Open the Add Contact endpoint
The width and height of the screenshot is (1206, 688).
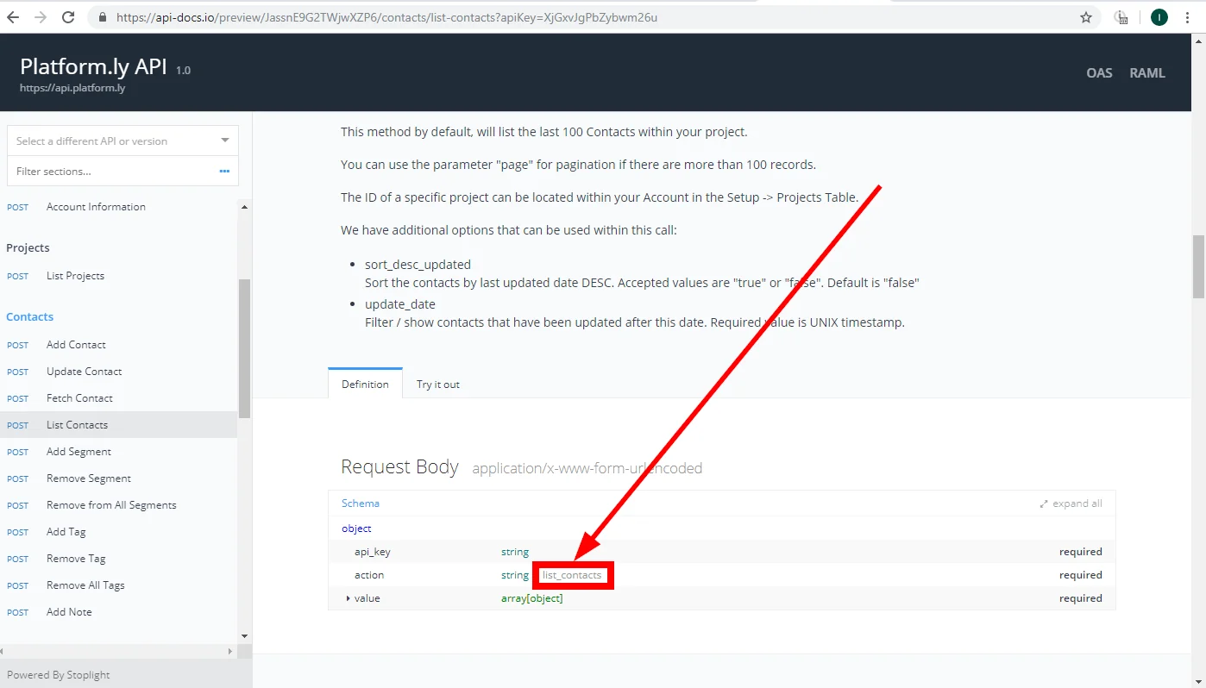click(x=76, y=345)
